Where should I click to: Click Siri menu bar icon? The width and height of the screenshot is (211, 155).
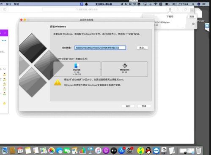199,4
